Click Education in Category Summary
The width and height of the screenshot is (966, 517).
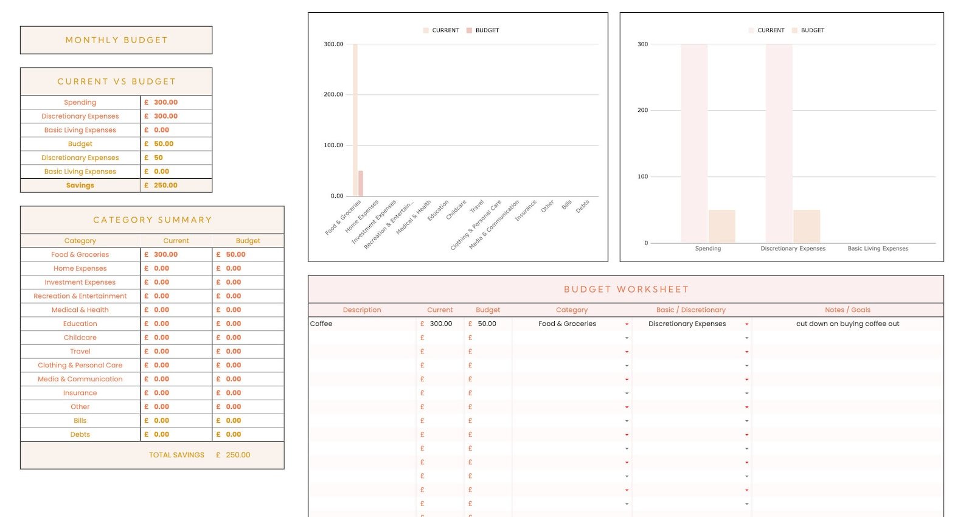point(80,324)
